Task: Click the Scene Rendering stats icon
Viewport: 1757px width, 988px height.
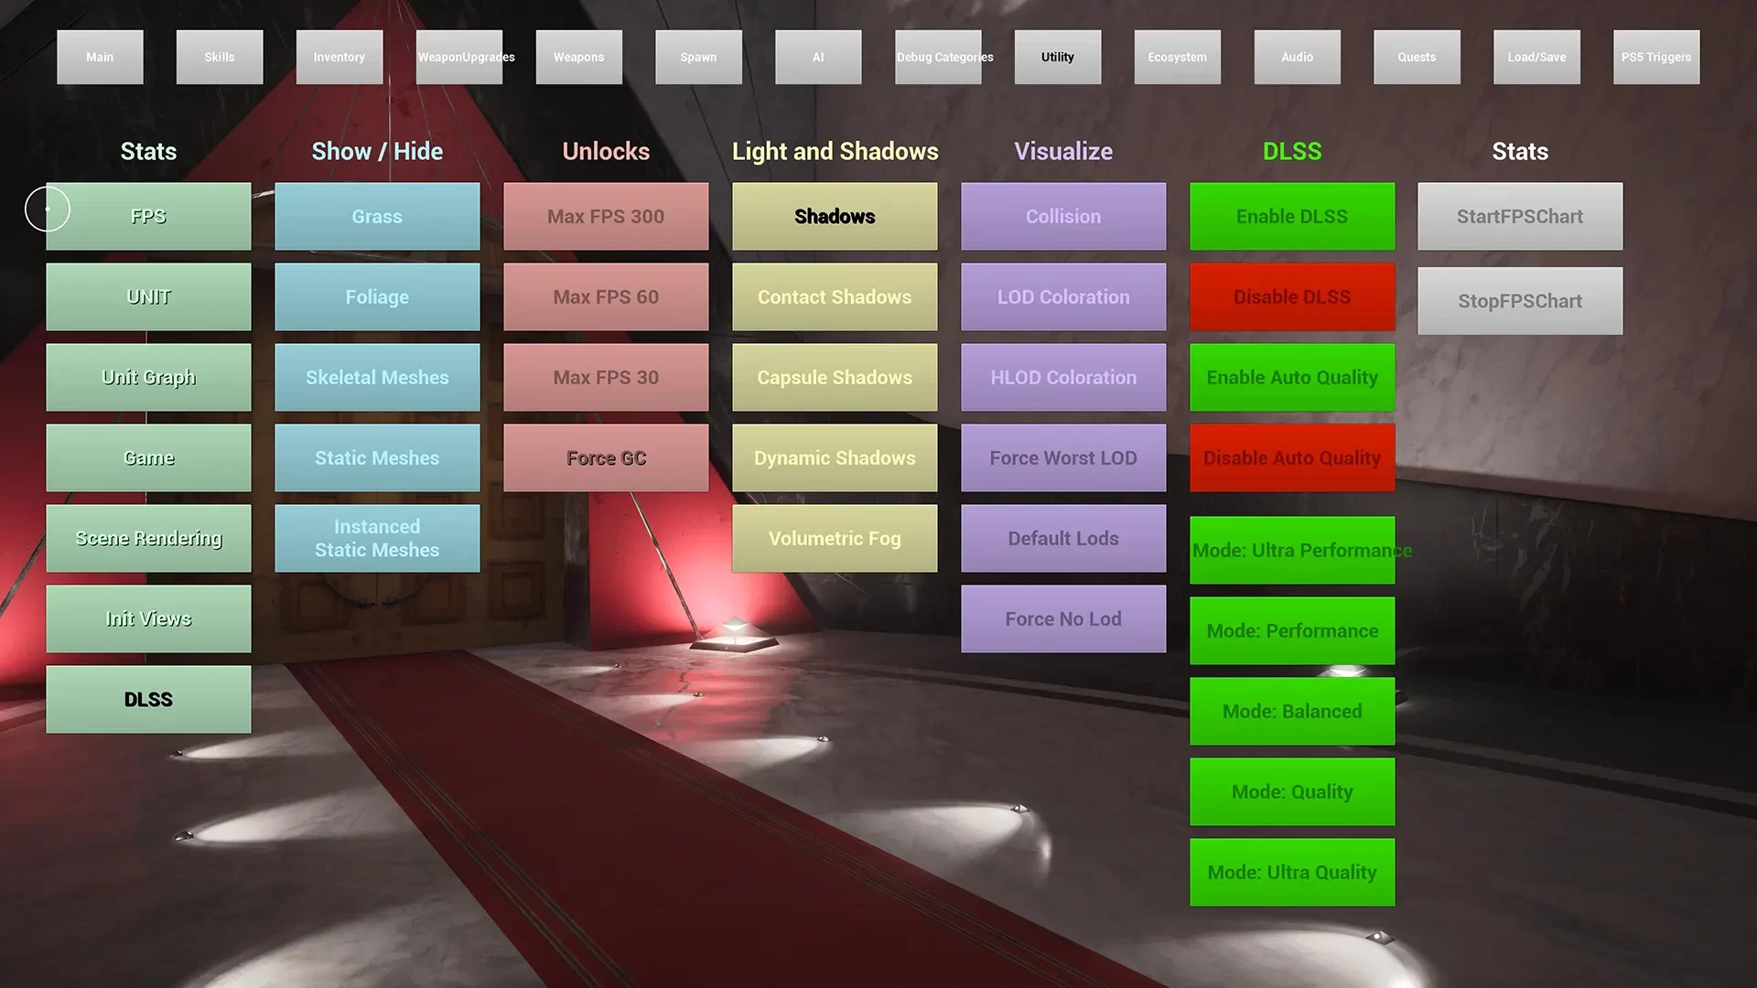Action: click(148, 538)
